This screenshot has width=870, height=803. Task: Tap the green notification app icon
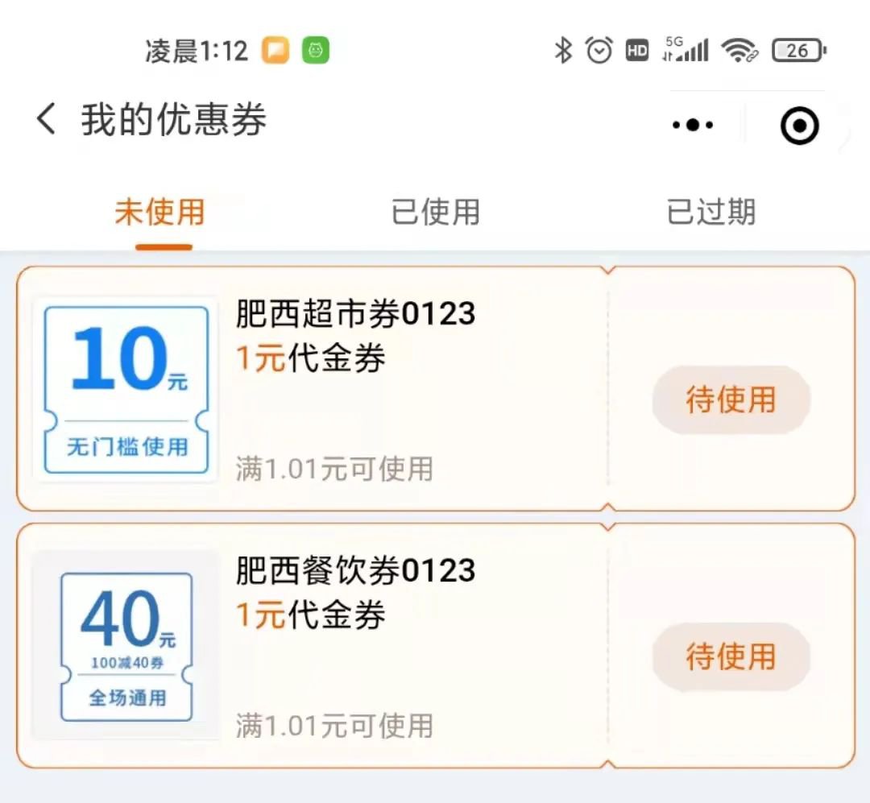(x=316, y=52)
